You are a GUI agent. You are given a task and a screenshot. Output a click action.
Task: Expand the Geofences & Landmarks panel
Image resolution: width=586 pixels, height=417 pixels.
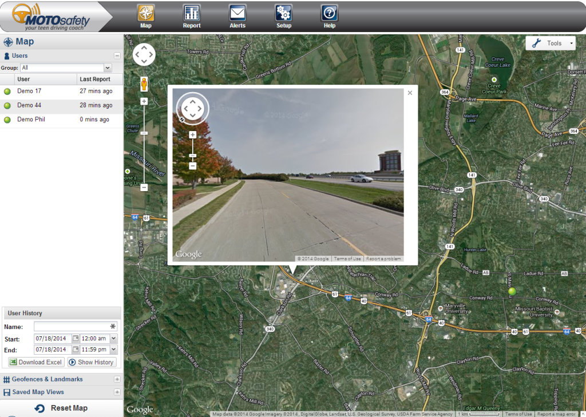tap(117, 379)
